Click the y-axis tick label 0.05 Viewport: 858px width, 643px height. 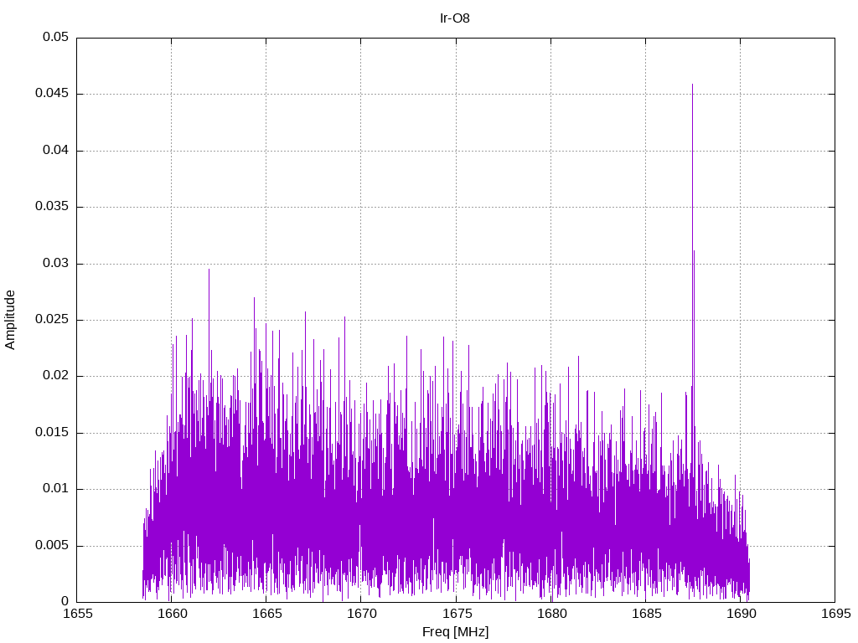[x=55, y=38]
